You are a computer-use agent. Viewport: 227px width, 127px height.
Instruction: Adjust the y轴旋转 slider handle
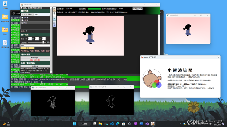[x=43, y=42]
